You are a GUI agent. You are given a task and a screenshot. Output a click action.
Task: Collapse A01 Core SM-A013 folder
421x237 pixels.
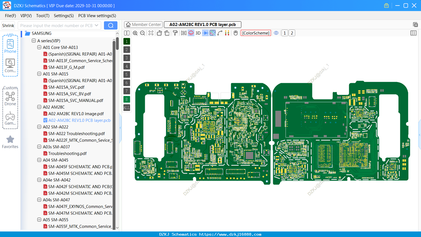tap(39, 47)
